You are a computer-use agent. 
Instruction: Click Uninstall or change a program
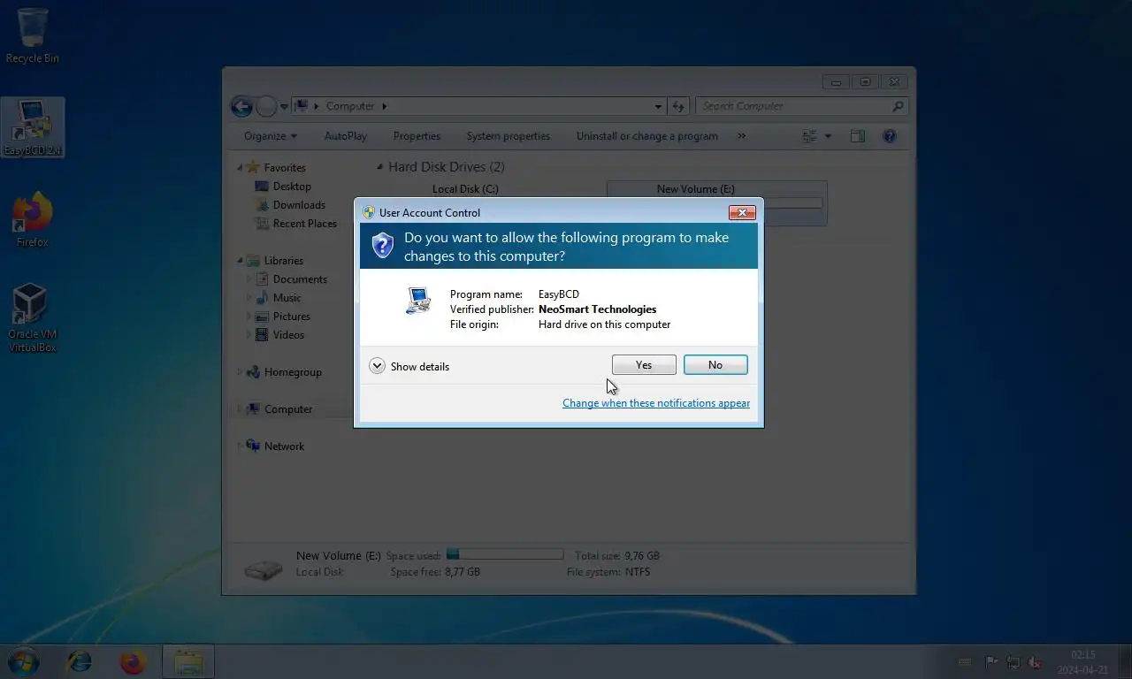coord(647,136)
